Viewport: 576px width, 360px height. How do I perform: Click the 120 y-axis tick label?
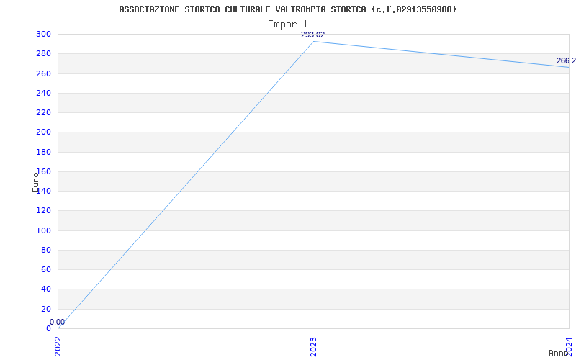coord(43,210)
